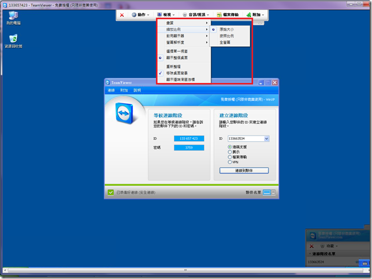Collapse the remote toolbar with the up arrow tab

(260, 22)
